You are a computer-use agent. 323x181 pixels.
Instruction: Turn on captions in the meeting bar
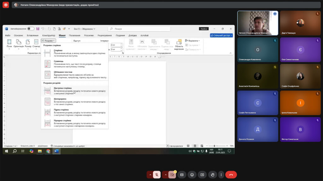tap(182, 175)
